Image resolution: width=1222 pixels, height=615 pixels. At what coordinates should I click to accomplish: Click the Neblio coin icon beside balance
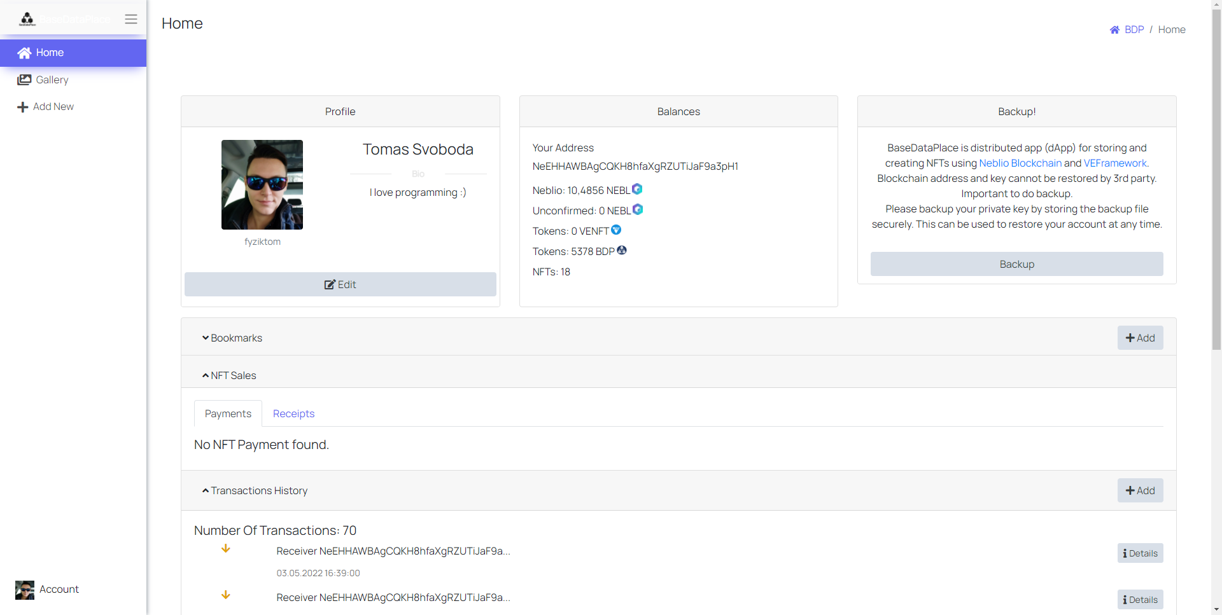pyautogui.click(x=637, y=189)
